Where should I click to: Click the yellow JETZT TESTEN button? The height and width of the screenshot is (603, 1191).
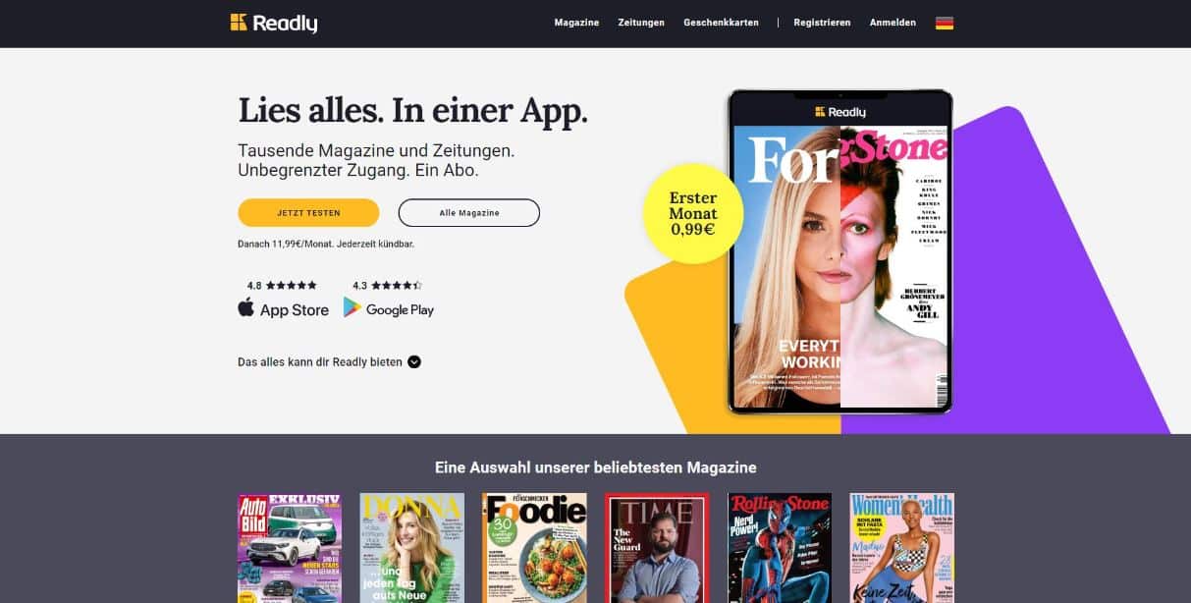(x=308, y=212)
